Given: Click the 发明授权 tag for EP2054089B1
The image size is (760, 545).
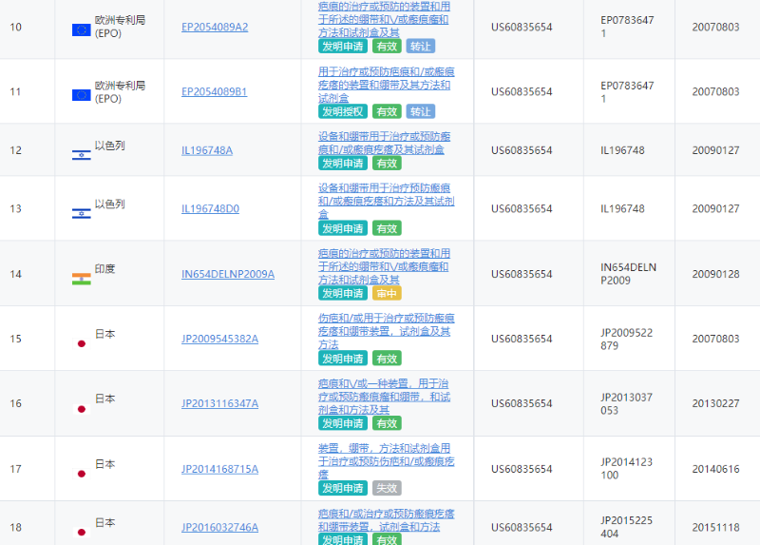Looking at the screenshot, I should click(x=342, y=111).
